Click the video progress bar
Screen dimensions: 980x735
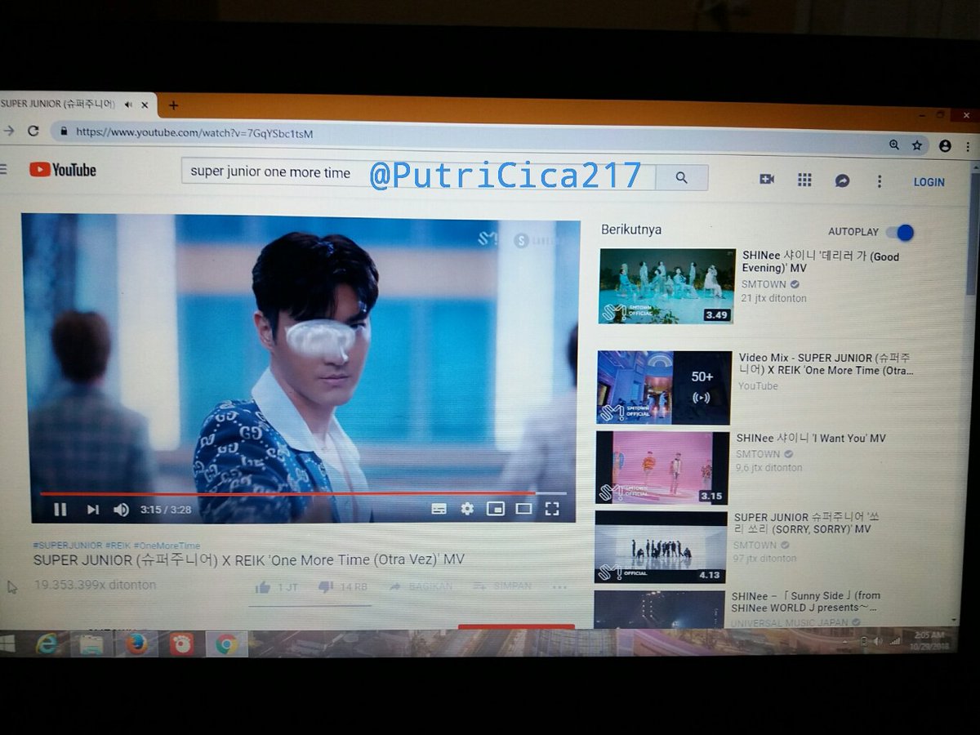[303, 493]
